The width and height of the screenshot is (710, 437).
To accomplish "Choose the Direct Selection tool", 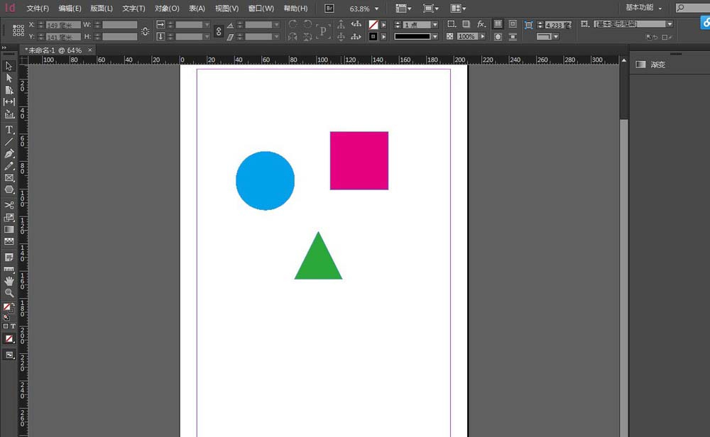I will (9, 78).
